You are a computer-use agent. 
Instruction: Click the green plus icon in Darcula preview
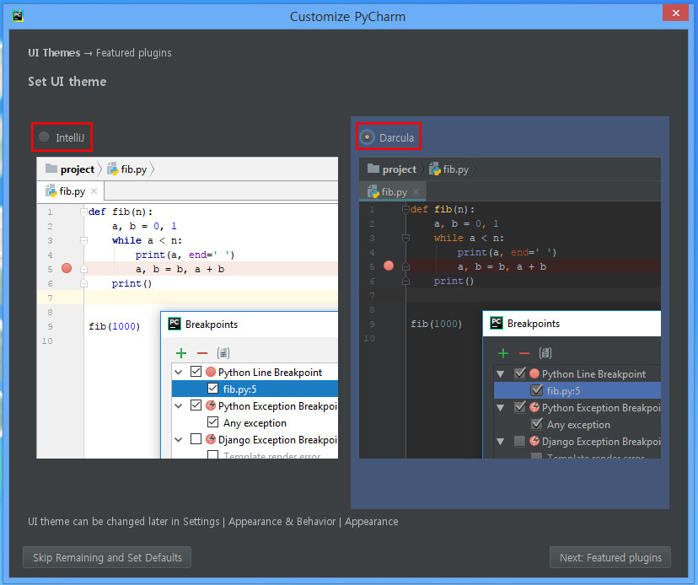[x=503, y=354]
